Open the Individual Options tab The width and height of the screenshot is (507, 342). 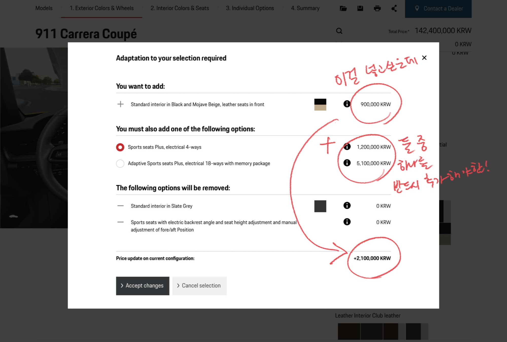(250, 8)
